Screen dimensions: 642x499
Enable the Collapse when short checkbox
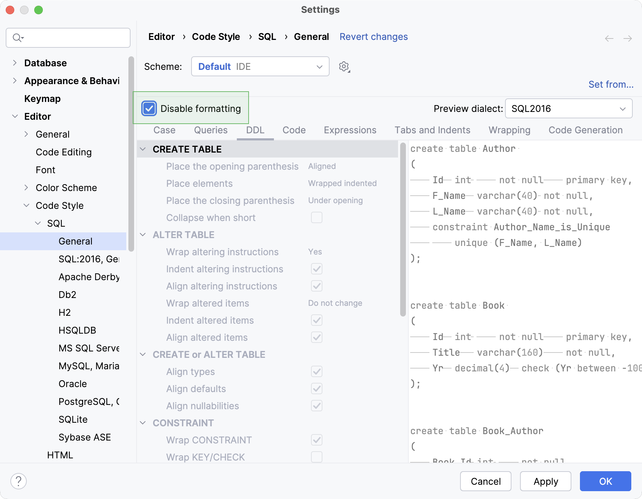pyautogui.click(x=316, y=217)
